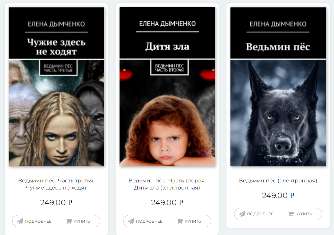This screenshot has width=334, height=235.
Task: Open black dog cover of Ведьмин пёс
Action: tap(278, 86)
